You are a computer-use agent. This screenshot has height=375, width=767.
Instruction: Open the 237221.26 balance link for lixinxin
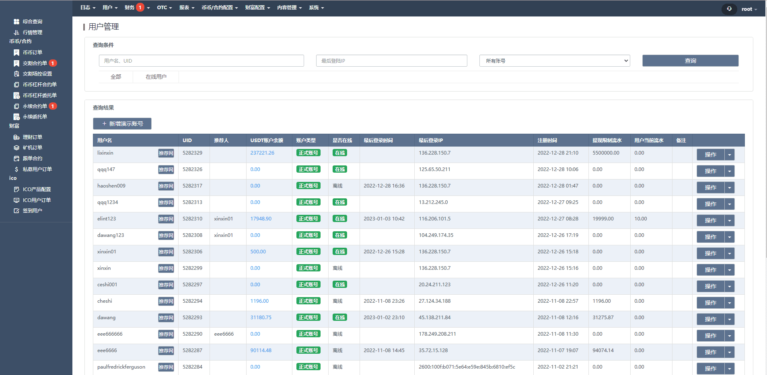(x=262, y=153)
